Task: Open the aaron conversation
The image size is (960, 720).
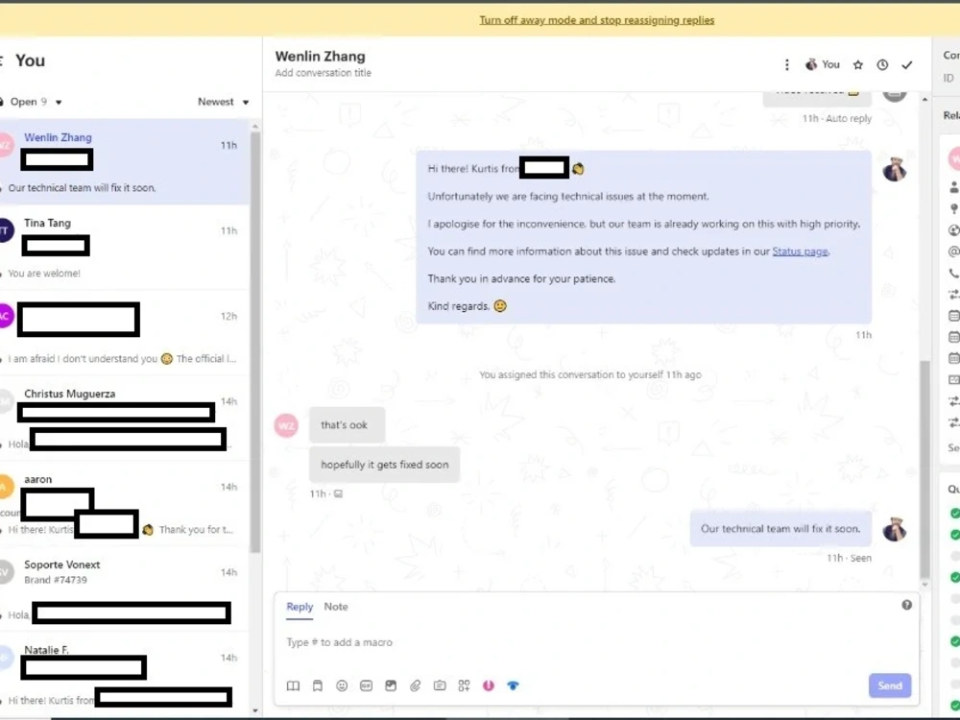Action: pos(125,503)
